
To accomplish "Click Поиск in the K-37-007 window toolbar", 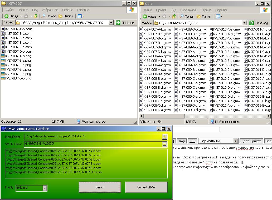I will pos(48,16).
